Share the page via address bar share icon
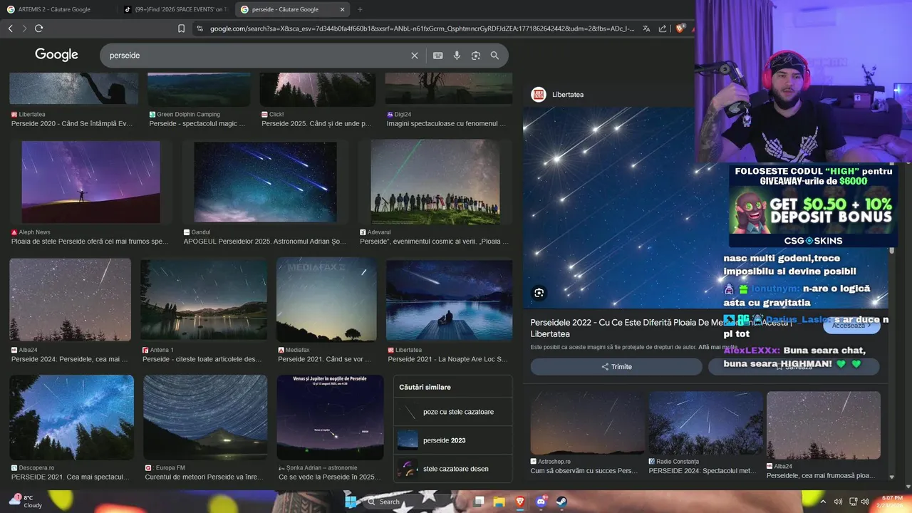The width and height of the screenshot is (912, 513). pyautogui.click(x=663, y=28)
